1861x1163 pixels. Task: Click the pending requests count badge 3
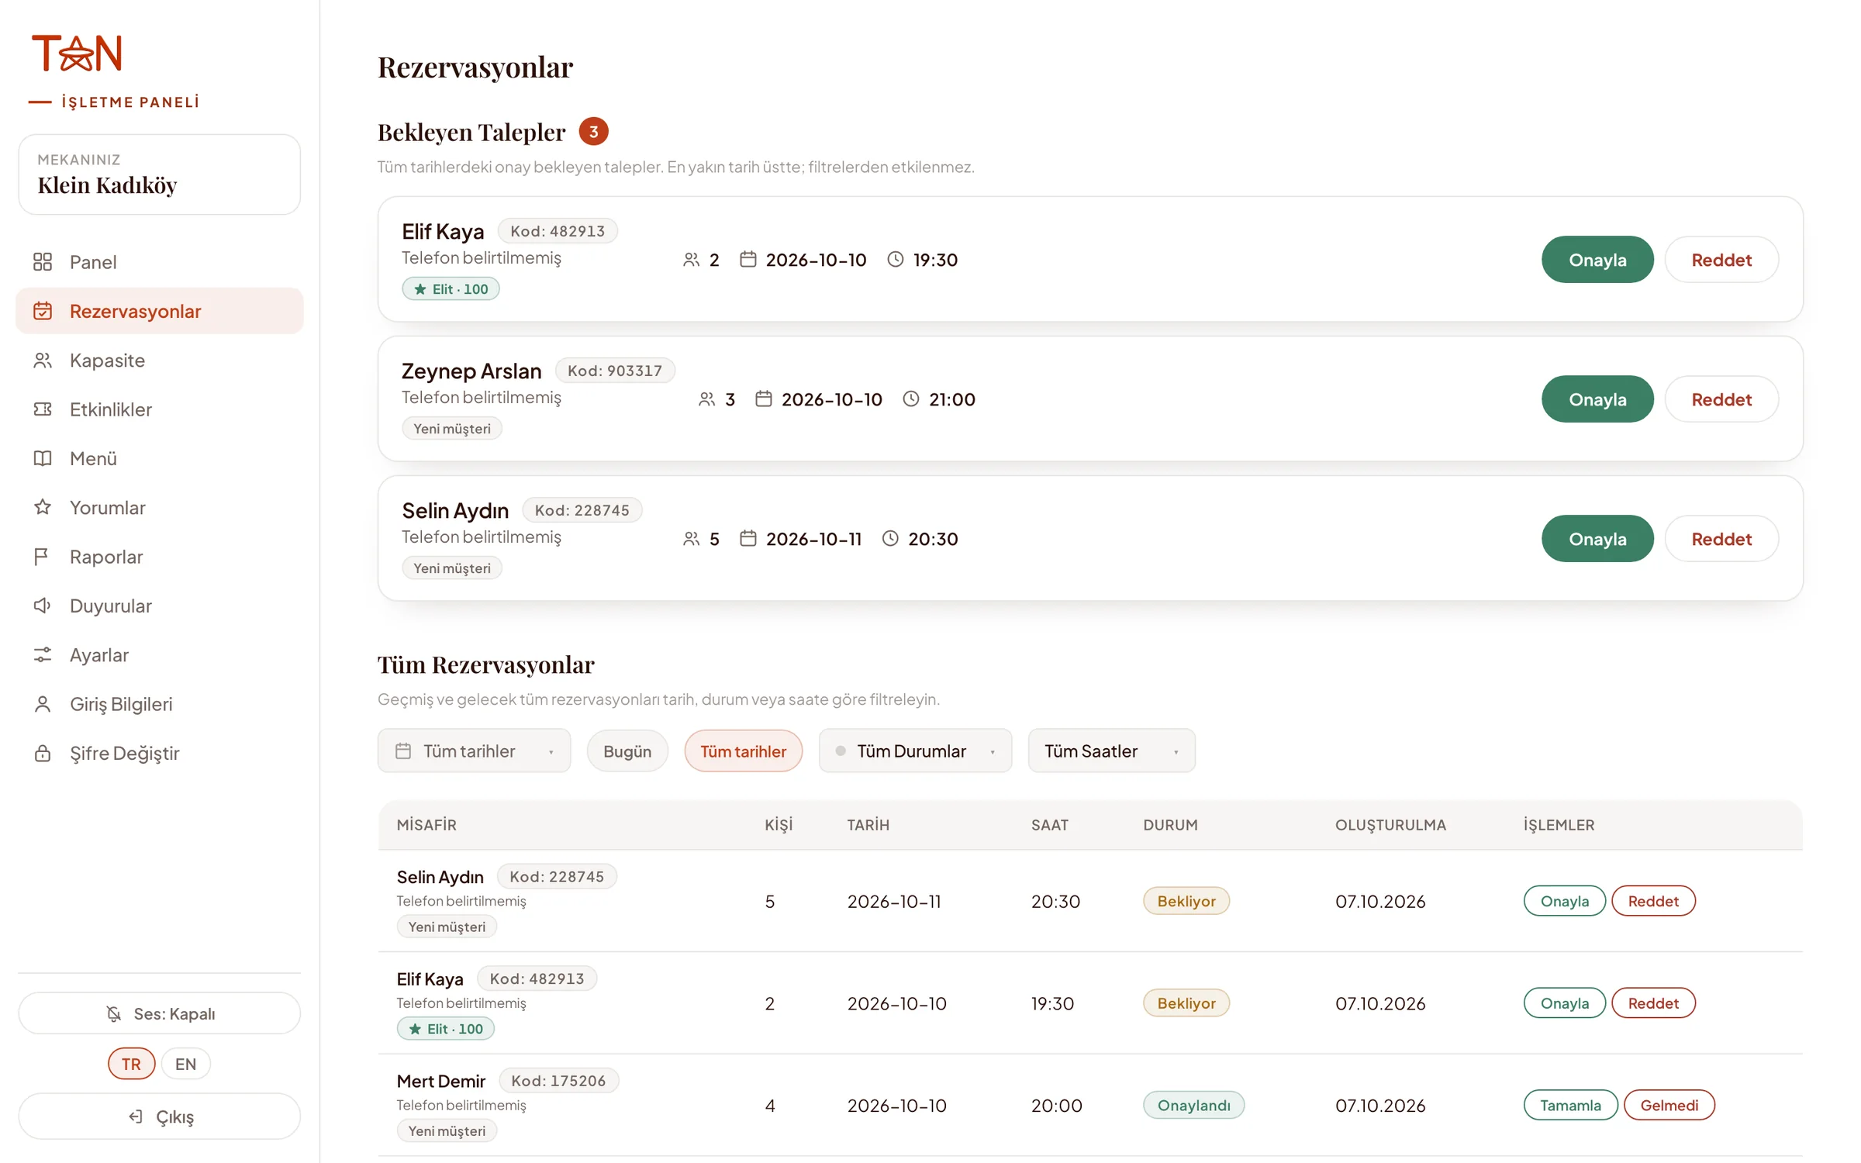tap(593, 132)
